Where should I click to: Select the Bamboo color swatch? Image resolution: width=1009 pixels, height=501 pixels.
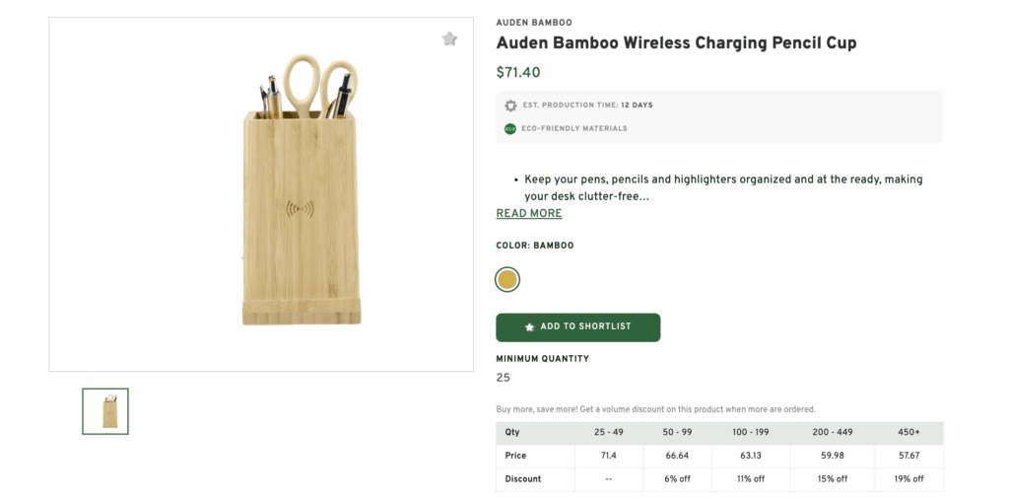tap(507, 280)
